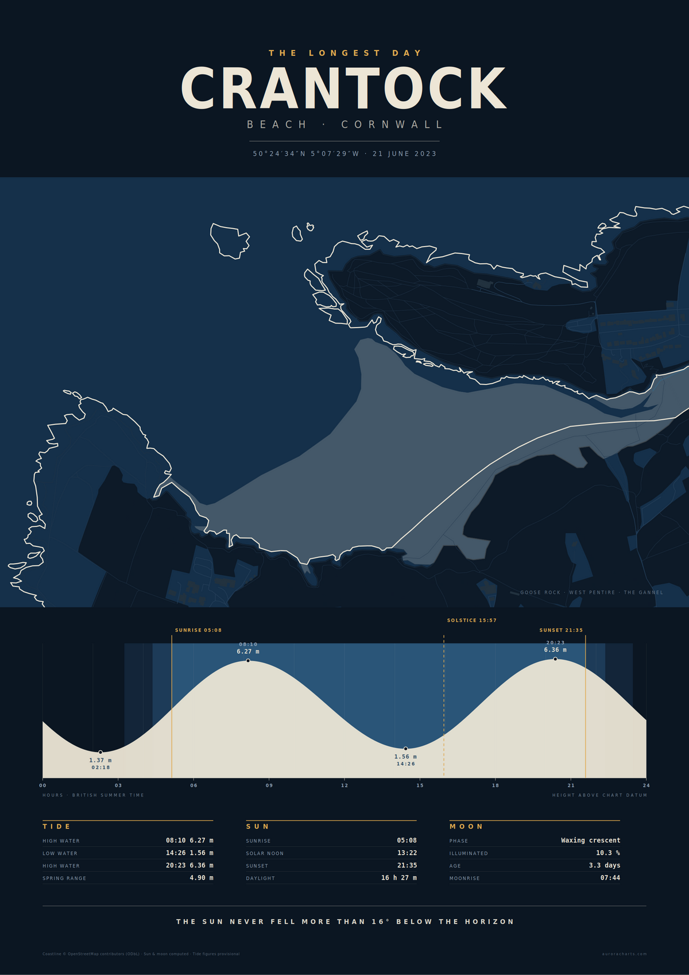This screenshot has width=689, height=975.
Task: Click the CRANTOCK main title
Action: (x=344, y=87)
